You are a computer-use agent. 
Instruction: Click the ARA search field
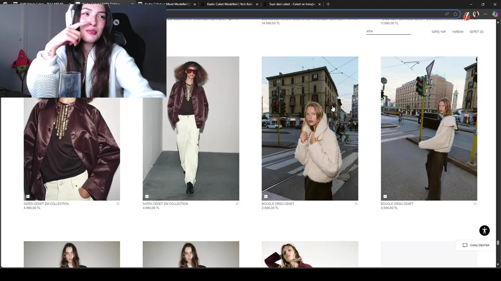[x=388, y=31]
